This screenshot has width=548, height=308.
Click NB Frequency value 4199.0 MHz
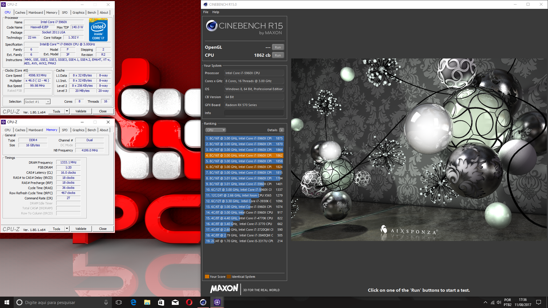[90, 150]
